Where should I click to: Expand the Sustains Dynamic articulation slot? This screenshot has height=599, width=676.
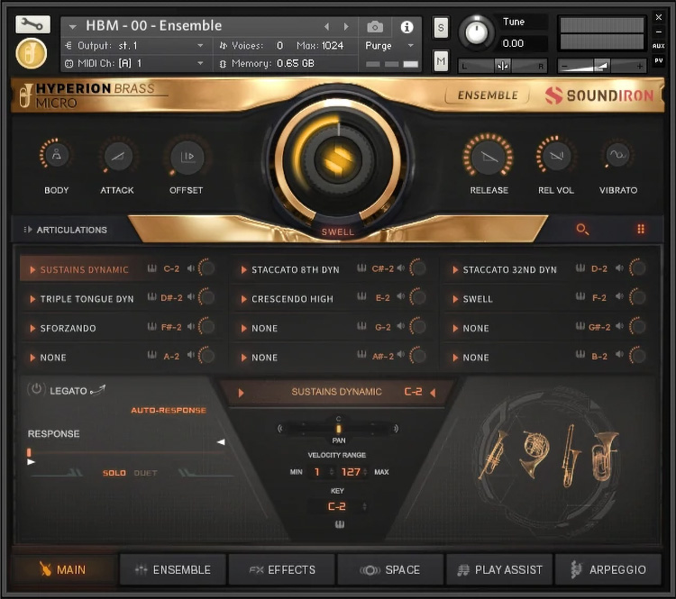32,269
